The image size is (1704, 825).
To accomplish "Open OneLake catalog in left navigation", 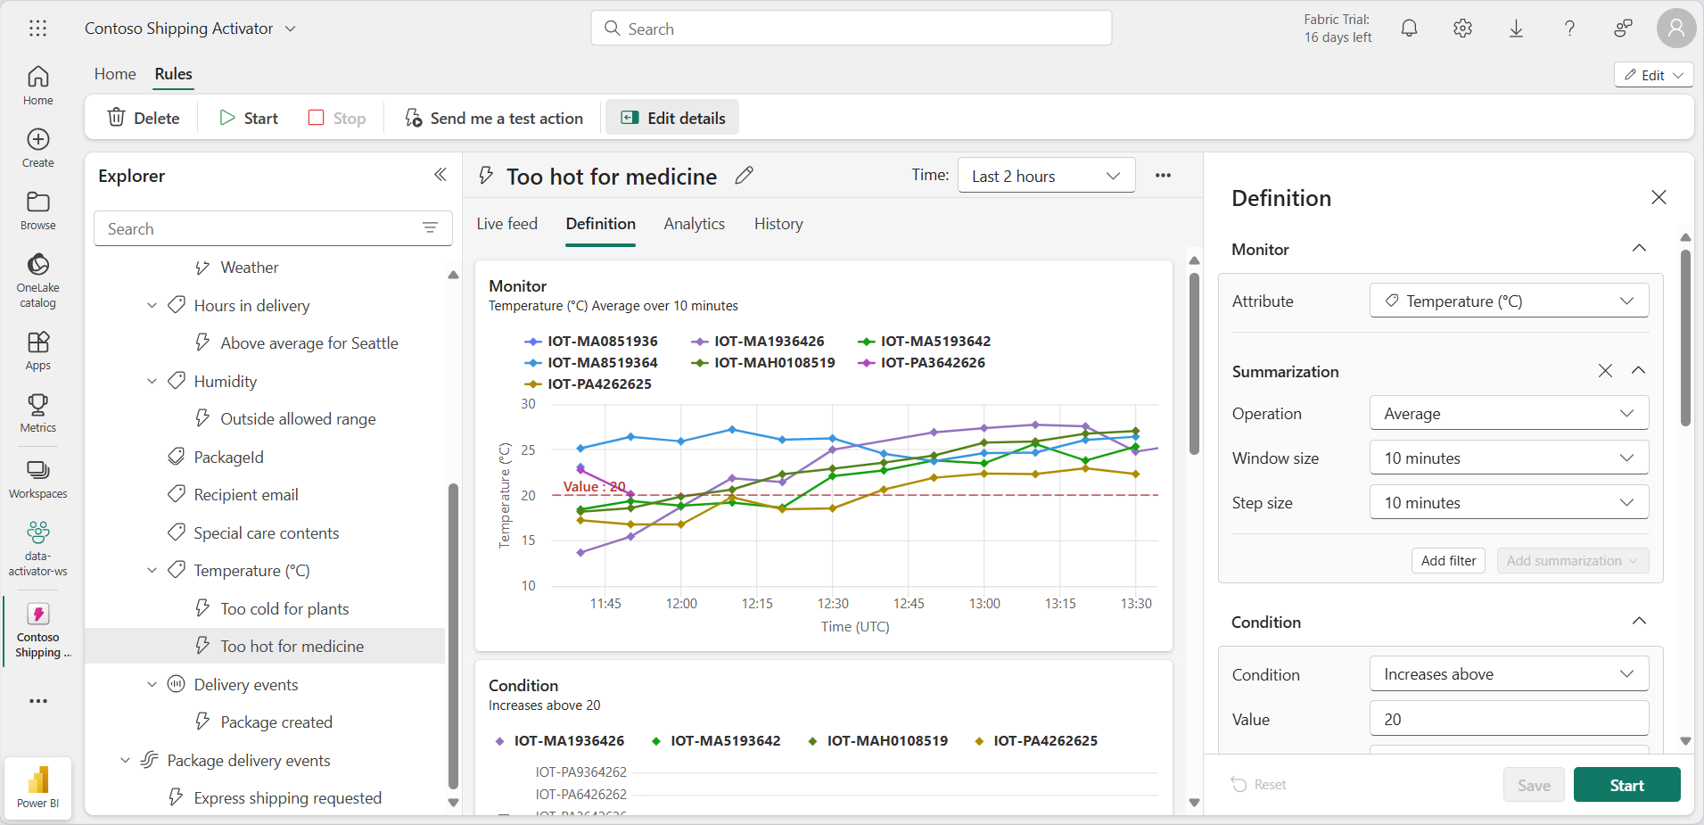I will pyautogui.click(x=37, y=280).
